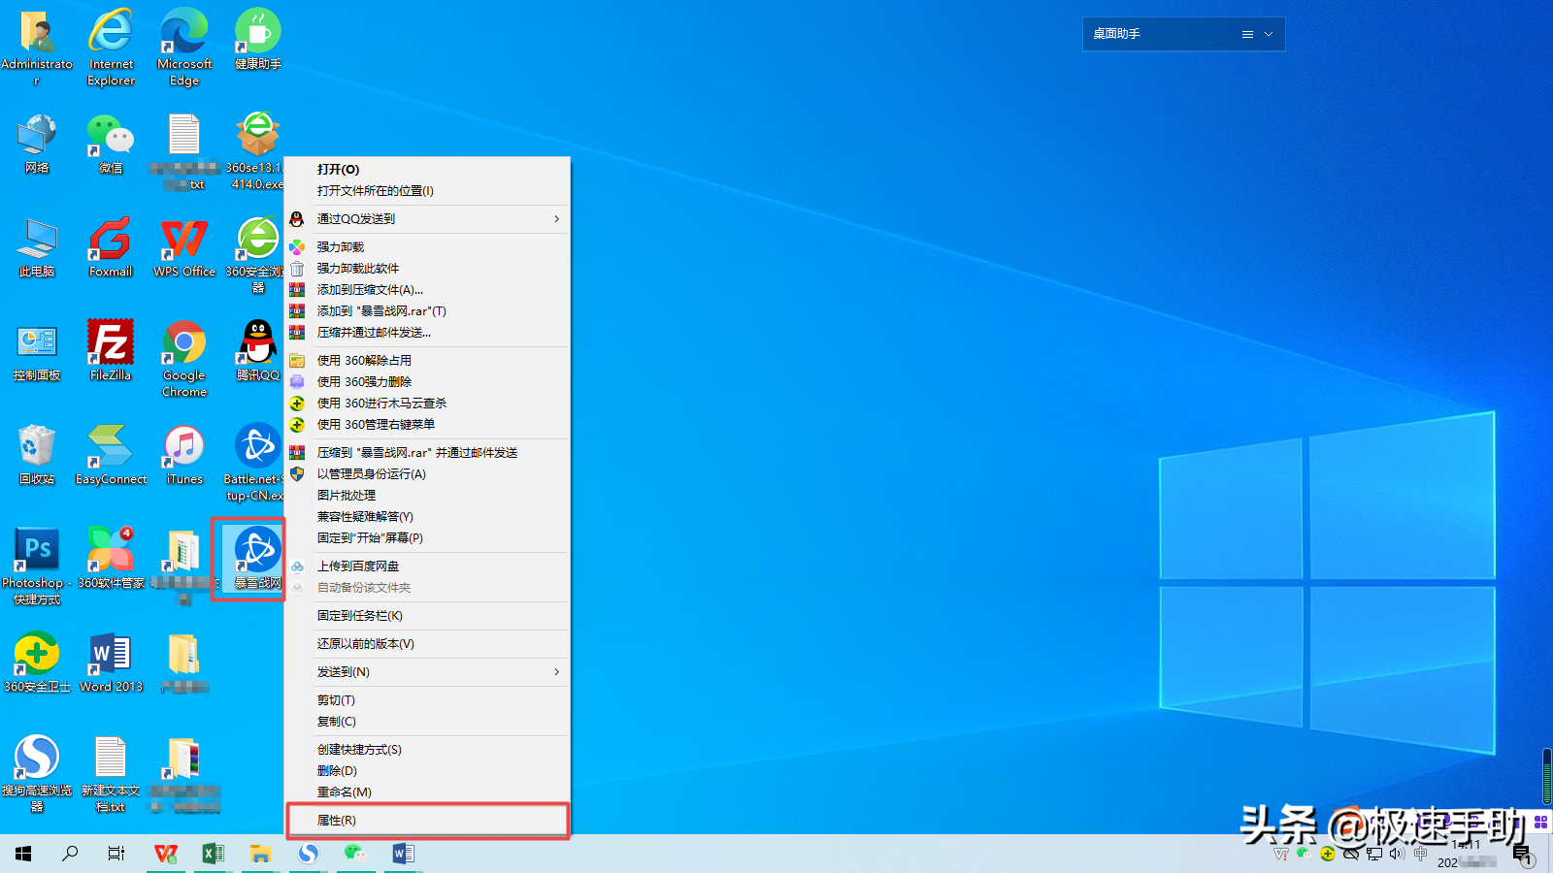Viewport: 1553px width, 873px height.
Task: Select the Photoshop shortcut icon
Action: pyautogui.click(x=37, y=552)
